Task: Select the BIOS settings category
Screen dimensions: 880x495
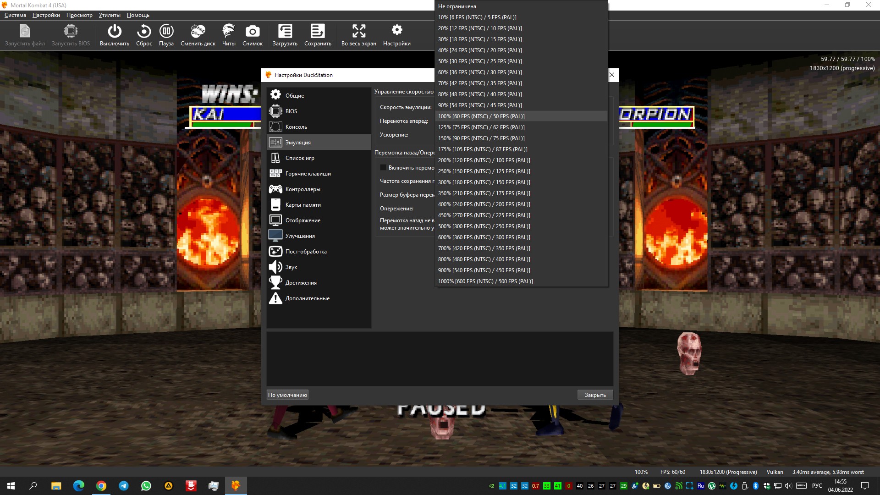Action: pos(319,111)
